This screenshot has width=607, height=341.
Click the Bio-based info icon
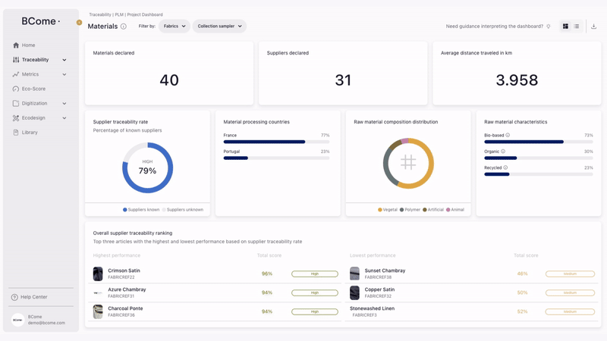pyautogui.click(x=508, y=136)
